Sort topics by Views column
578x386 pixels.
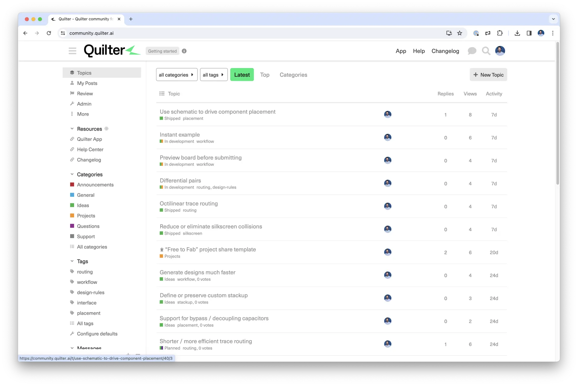click(x=470, y=94)
